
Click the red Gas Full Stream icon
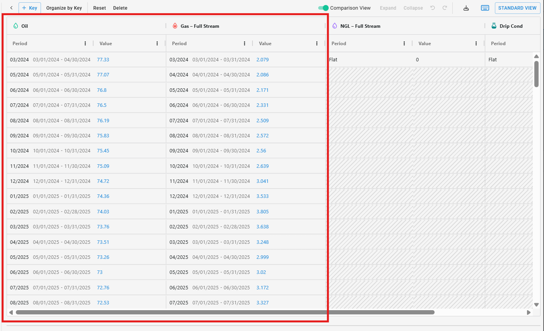pyautogui.click(x=175, y=26)
